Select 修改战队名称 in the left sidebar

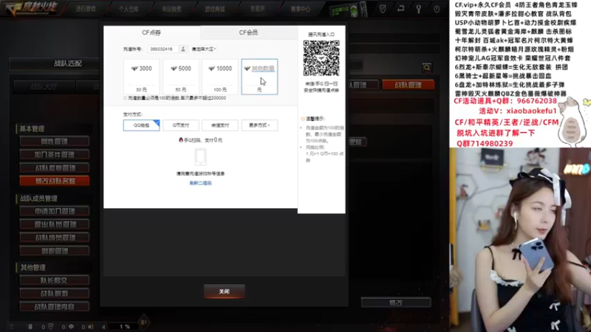(x=55, y=181)
